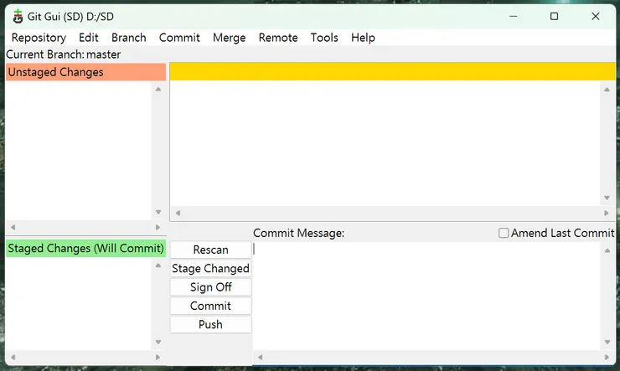The width and height of the screenshot is (620, 371).
Task: Click right arrow of Staged Changes horizontal scrollbar
Action: click(x=158, y=357)
